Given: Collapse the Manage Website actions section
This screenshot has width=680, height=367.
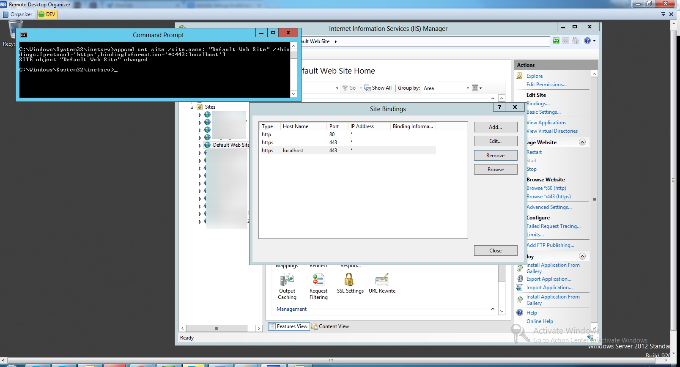Looking at the screenshot, I should coord(582,142).
